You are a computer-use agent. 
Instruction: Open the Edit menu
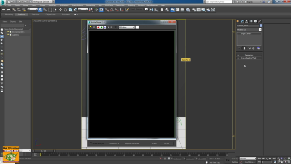pyautogui.click(x=10, y=5)
